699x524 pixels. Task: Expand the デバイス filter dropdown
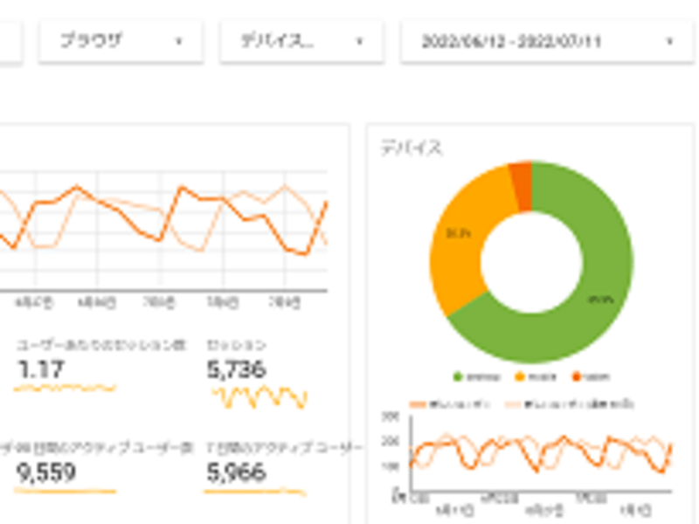(301, 41)
